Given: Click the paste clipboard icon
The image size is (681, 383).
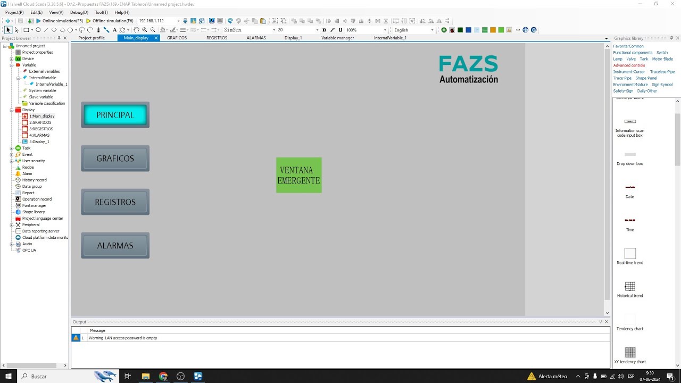Looking at the screenshot, I should point(263,21).
